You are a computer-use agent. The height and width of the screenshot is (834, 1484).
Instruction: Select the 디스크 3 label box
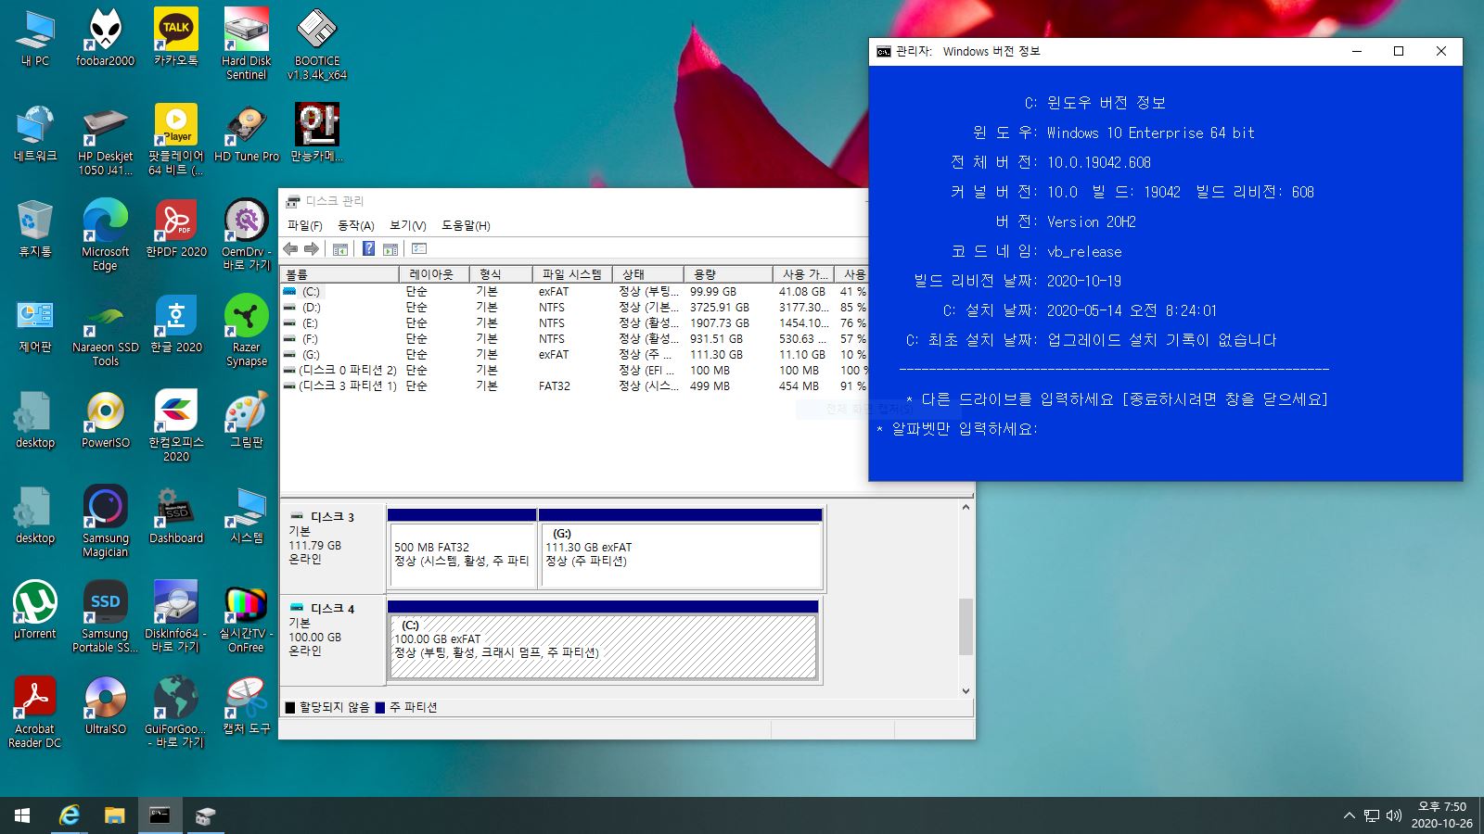(333, 548)
